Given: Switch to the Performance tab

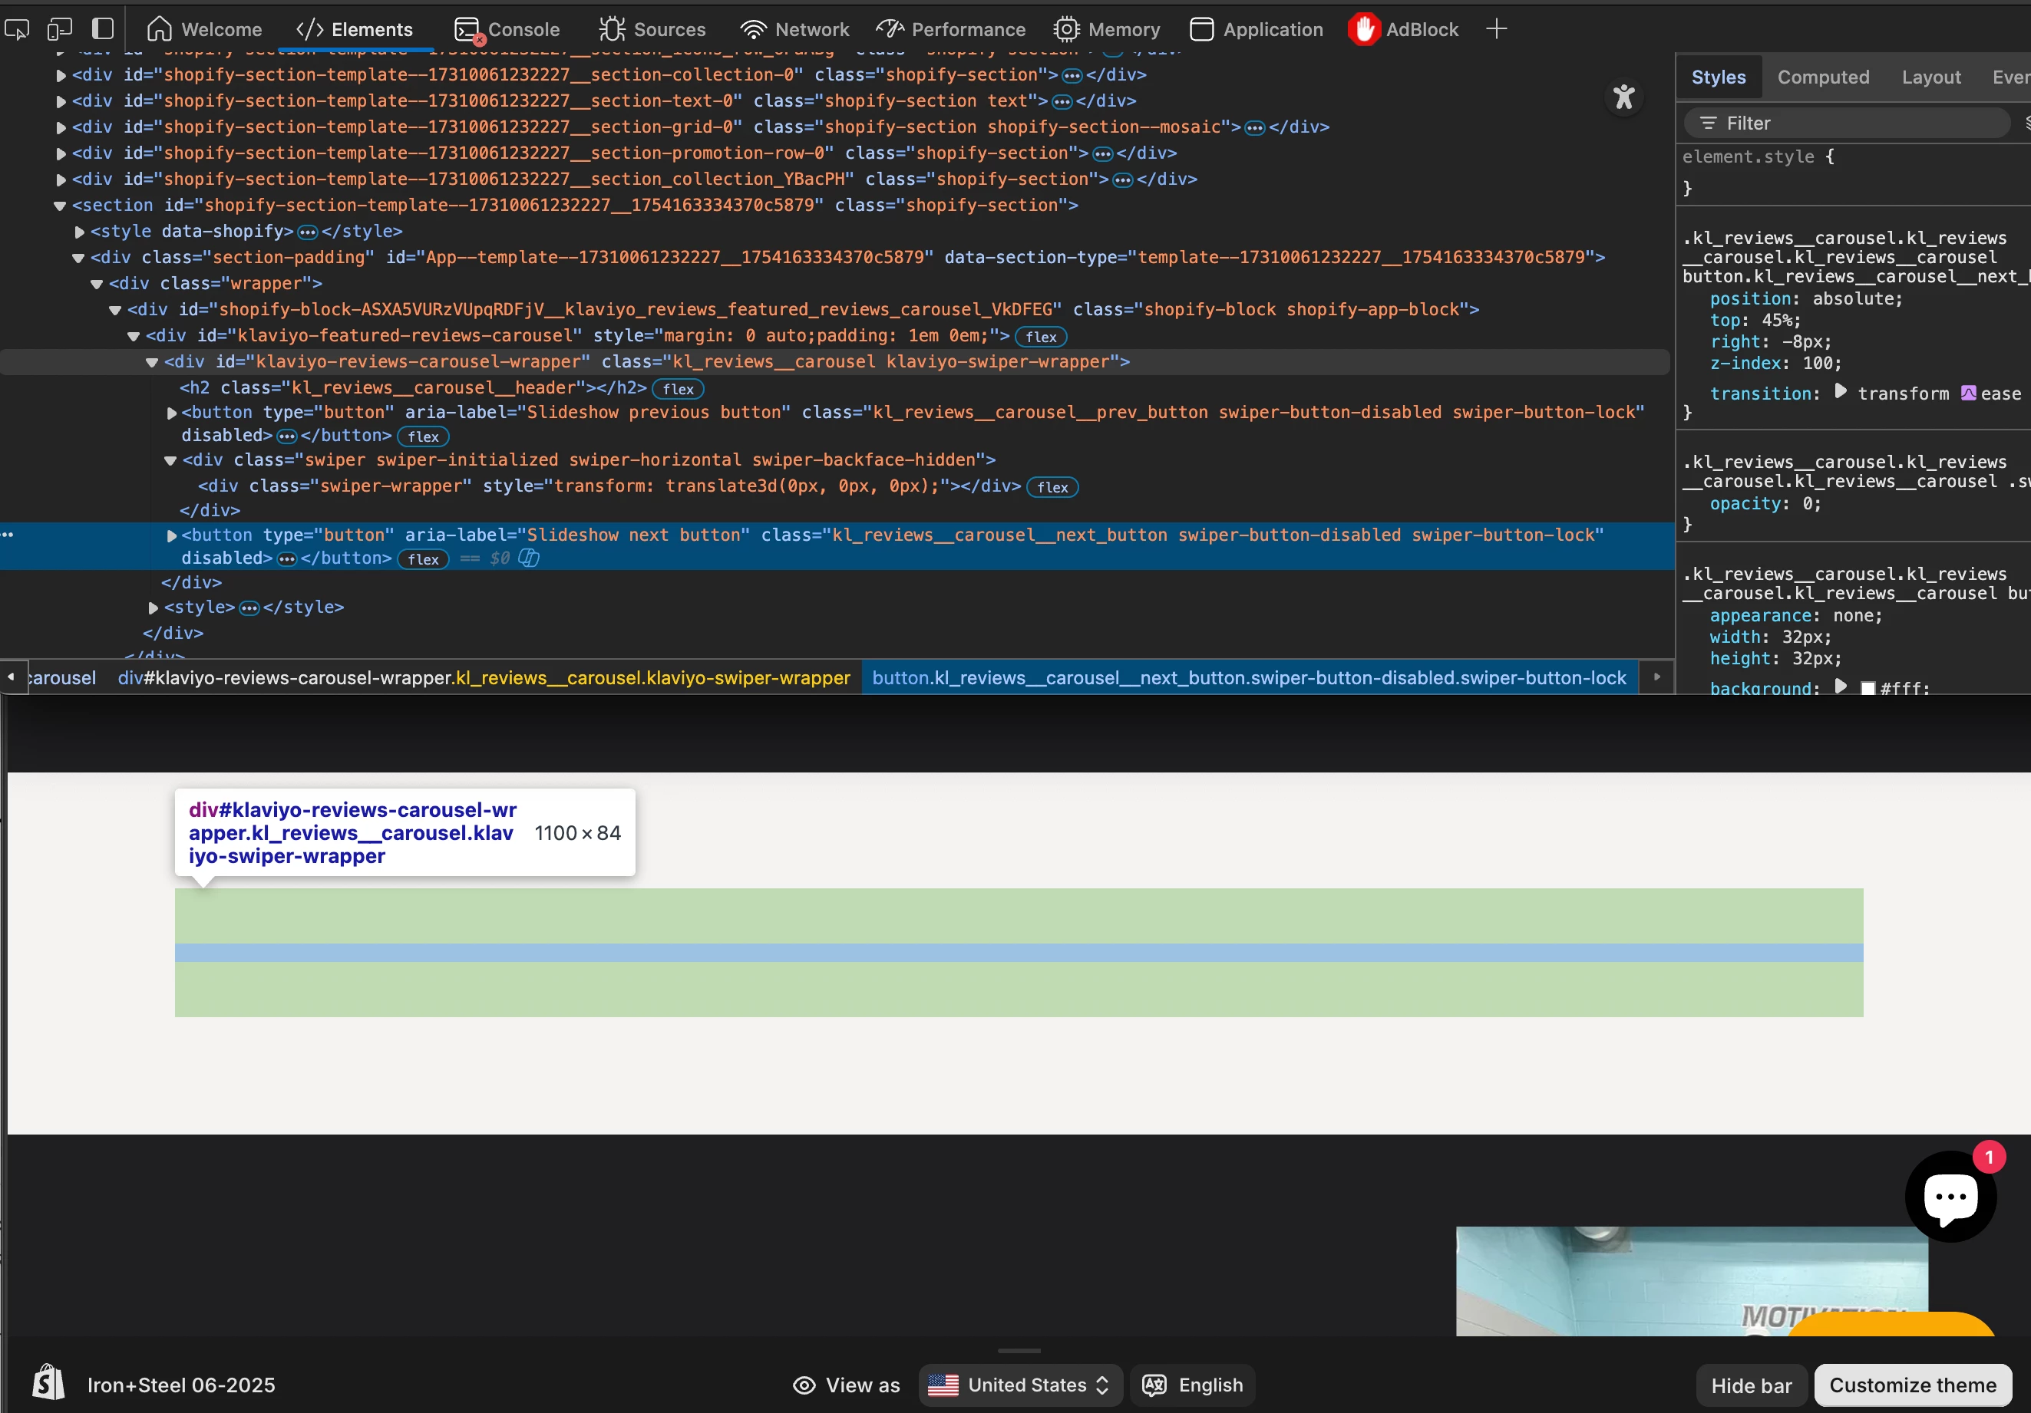Looking at the screenshot, I should pyautogui.click(x=951, y=29).
